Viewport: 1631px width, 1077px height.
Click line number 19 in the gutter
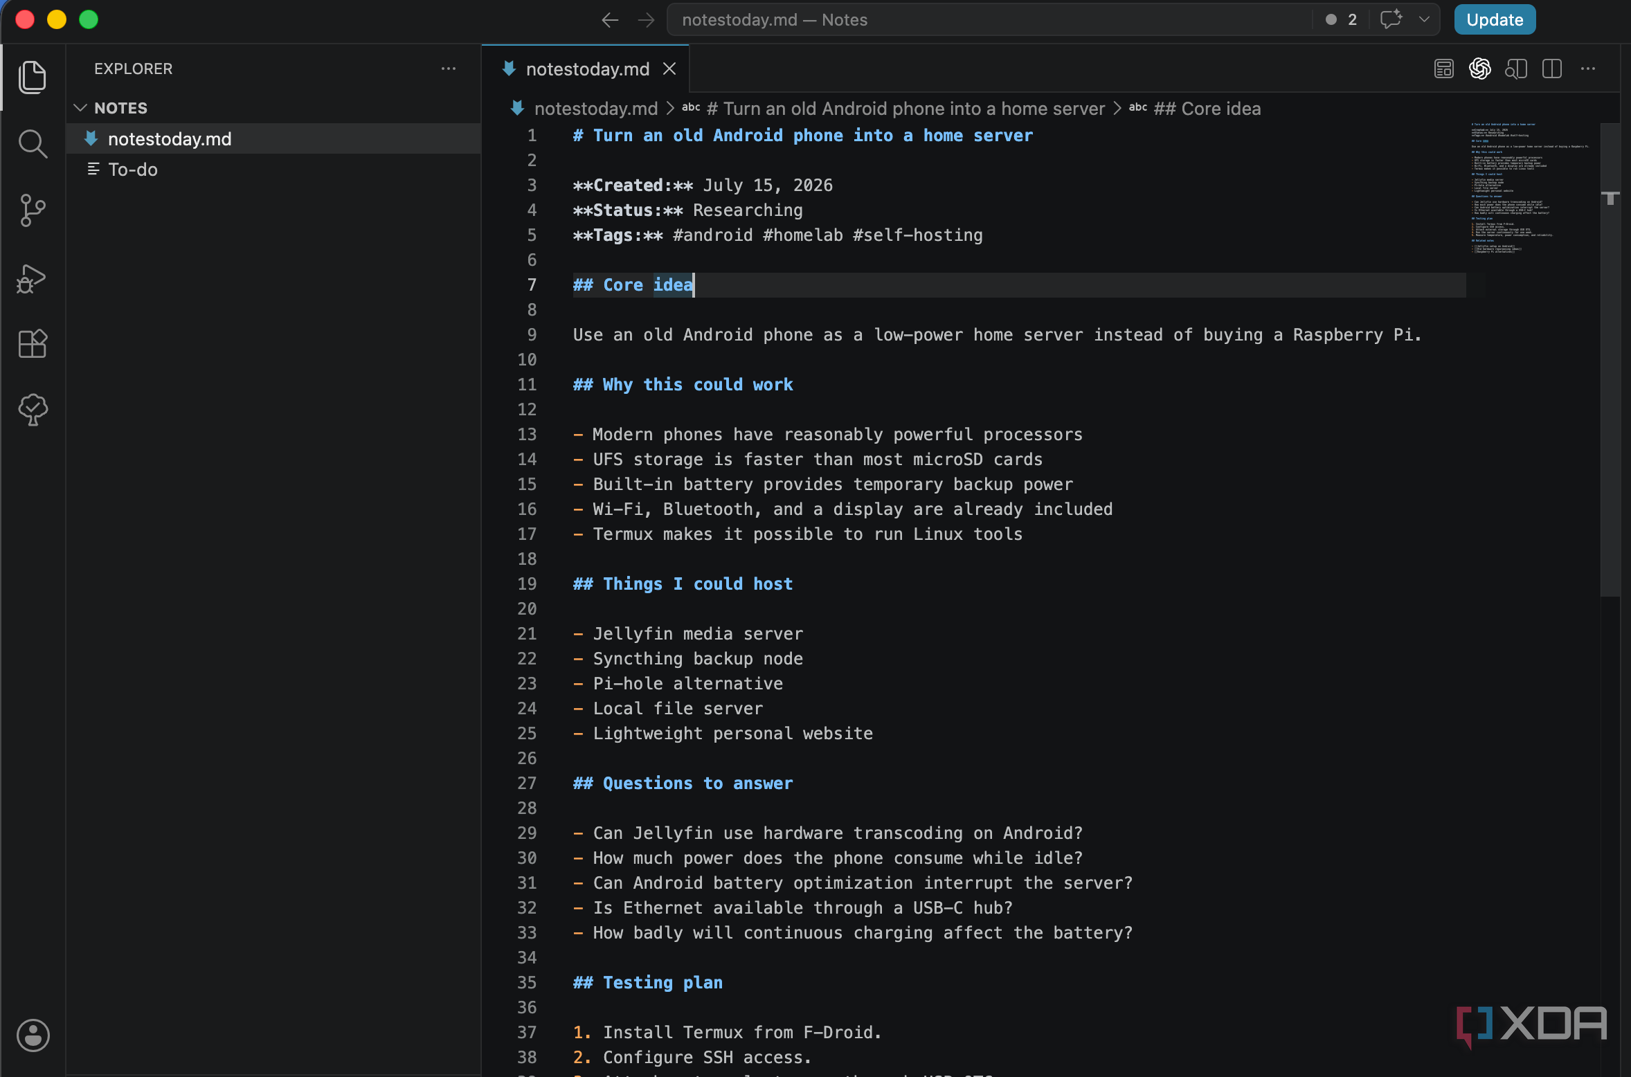pos(527,584)
